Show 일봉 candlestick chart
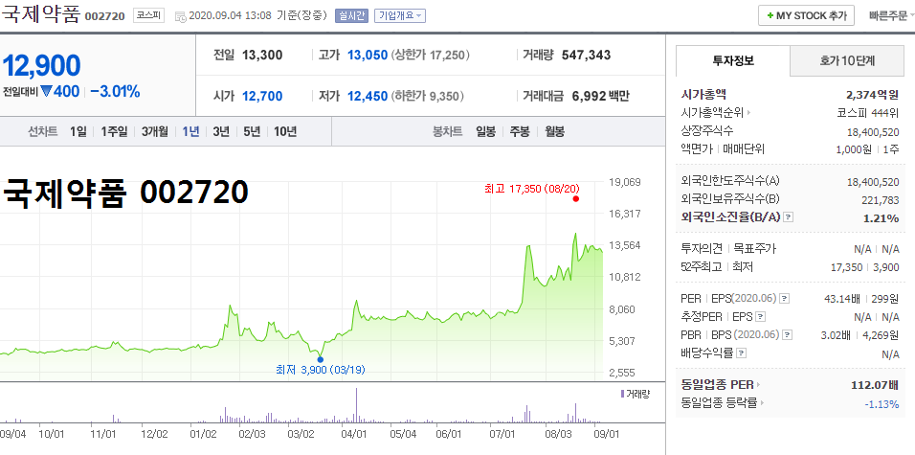915x455 pixels. [485, 131]
